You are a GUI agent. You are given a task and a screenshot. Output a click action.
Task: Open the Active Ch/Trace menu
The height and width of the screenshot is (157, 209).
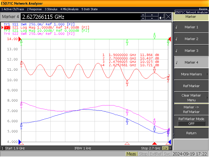pos(13,9)
